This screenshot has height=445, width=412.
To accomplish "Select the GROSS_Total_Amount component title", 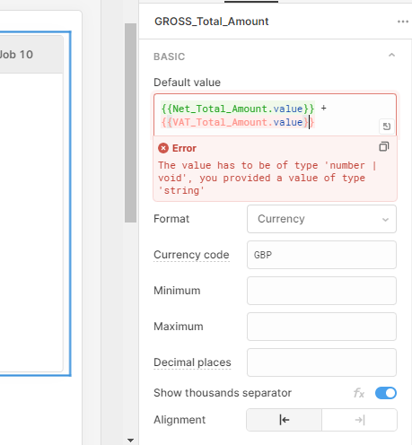I will point(212,22).
